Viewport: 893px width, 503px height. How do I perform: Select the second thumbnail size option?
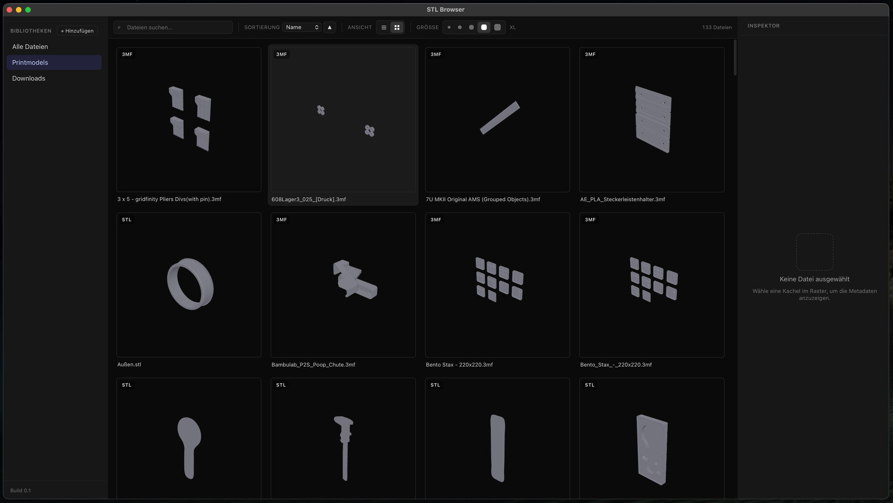click(x=460, y=28)
